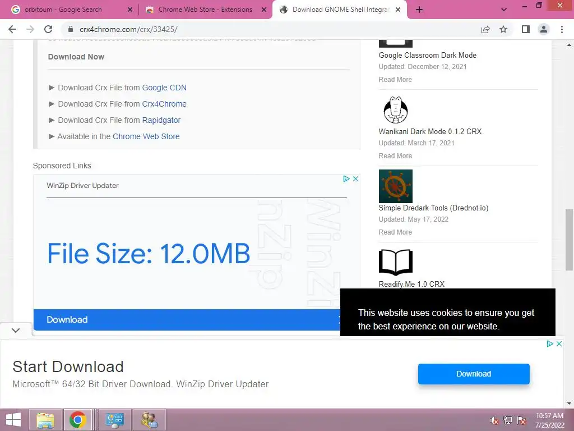Close the WinZip sponsored ad
The height and width of the screenshot is (431, 574).
click(x=355, y=179)
